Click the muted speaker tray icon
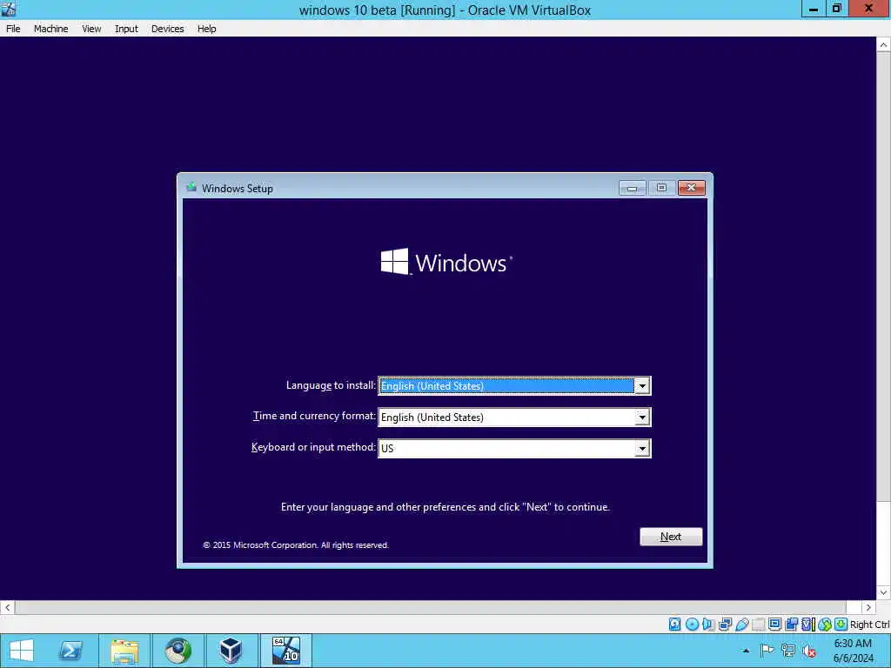 coord(809,651)
